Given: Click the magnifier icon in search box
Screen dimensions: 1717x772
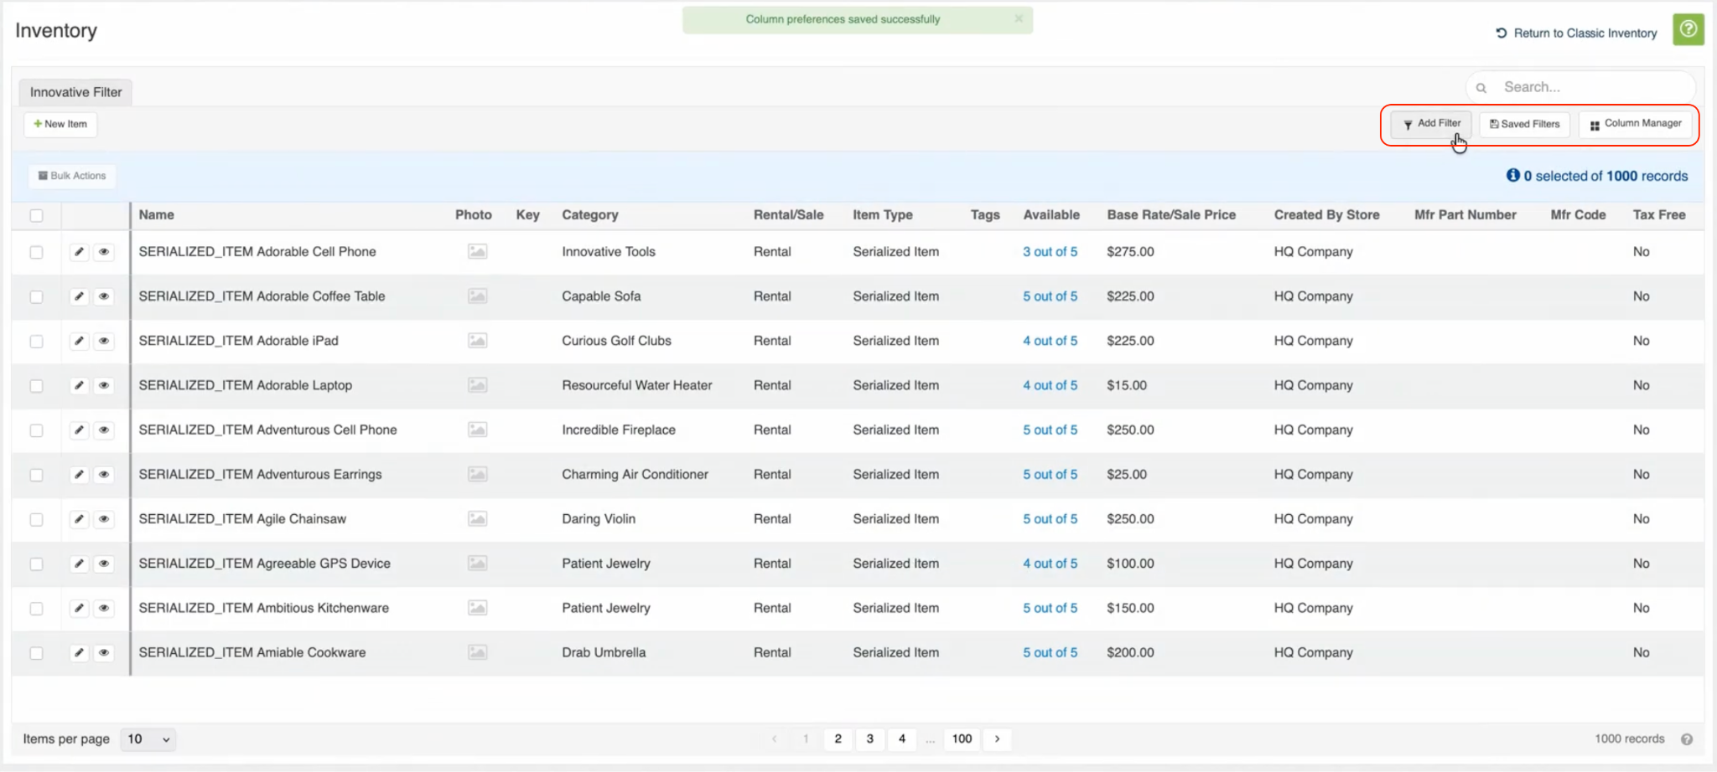Looking at the screenshot, I should tap(1481, 88).
